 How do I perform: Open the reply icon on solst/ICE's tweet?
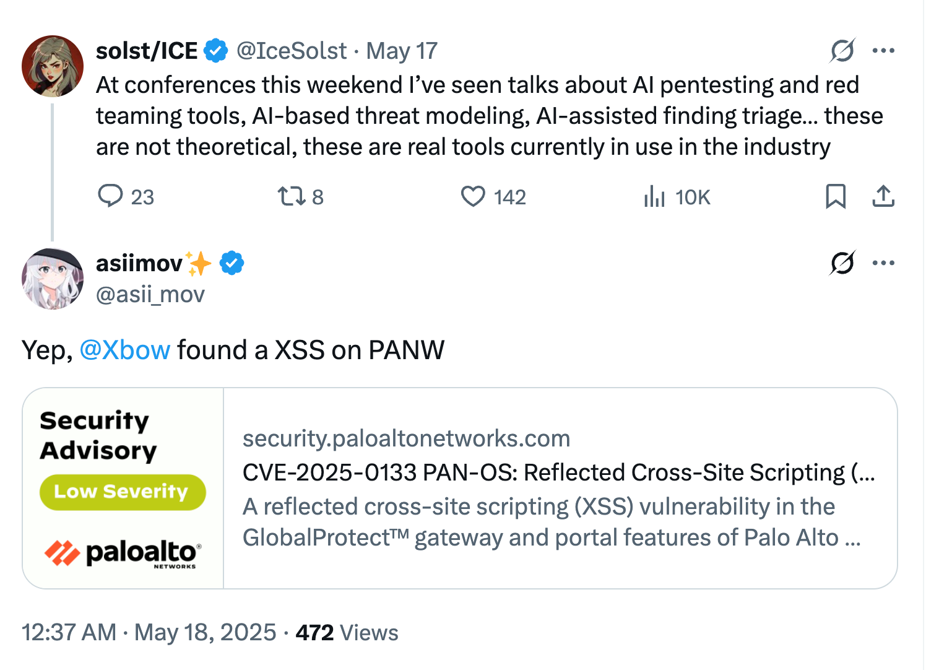point(111,196)
